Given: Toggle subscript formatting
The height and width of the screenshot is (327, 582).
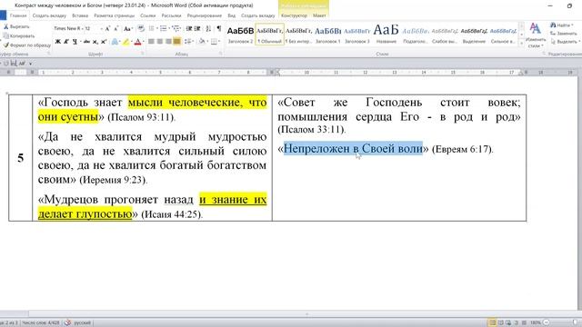Looking at the screenshot, I should click(x=95, y=42).
